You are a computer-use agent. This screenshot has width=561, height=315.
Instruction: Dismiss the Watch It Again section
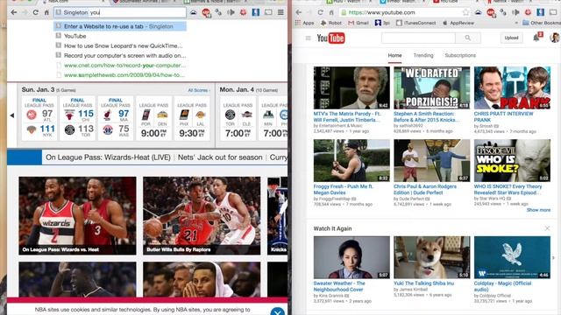[547, 228]
